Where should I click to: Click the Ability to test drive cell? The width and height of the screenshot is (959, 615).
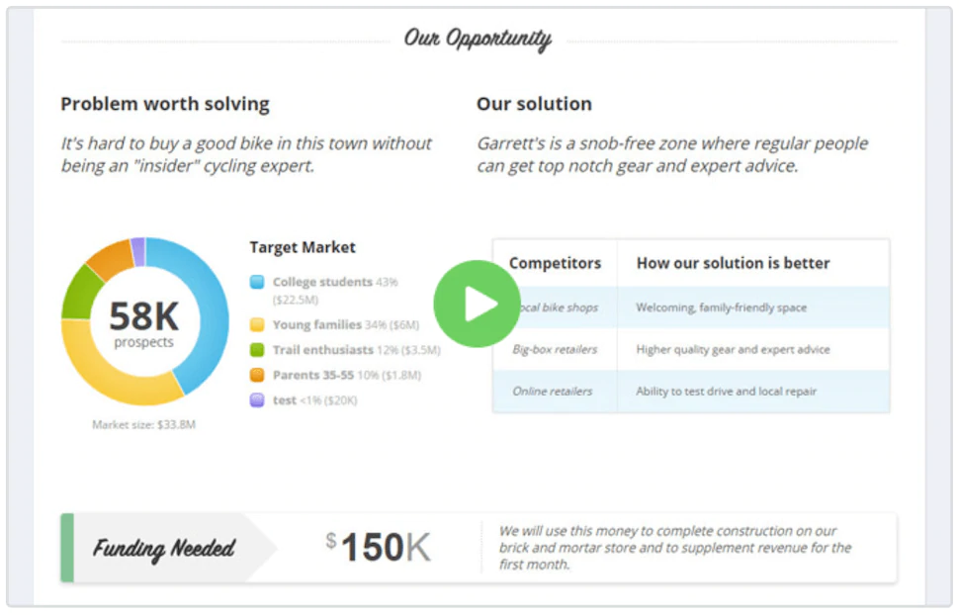click(x=726, y=392)
